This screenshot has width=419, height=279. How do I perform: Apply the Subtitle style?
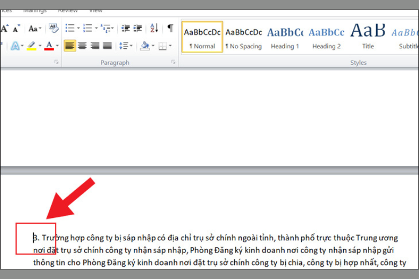pos(405,37)
